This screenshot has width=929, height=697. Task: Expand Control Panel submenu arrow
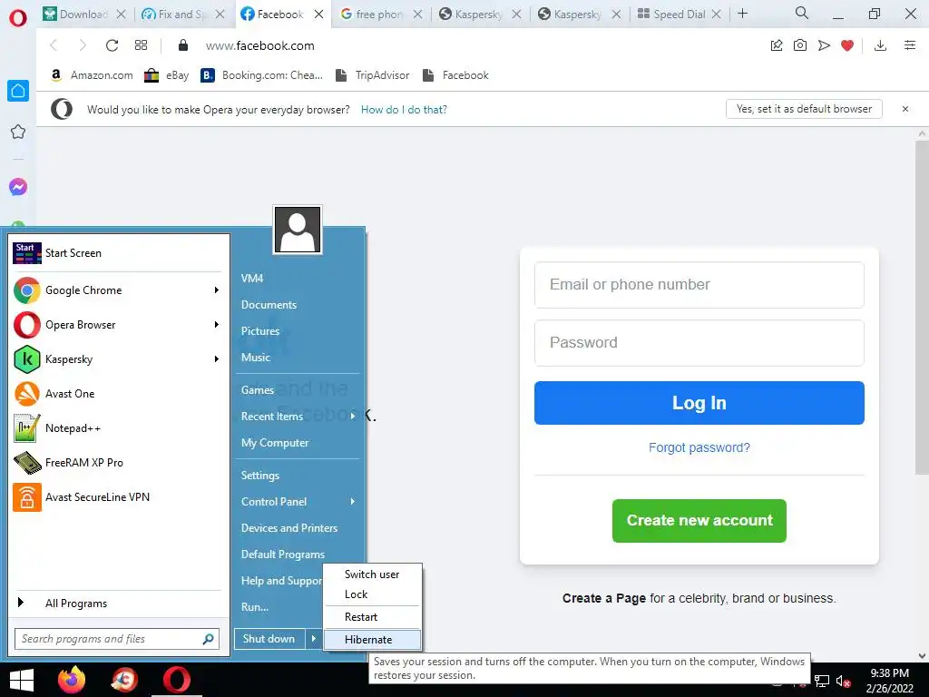click(353, 501)
